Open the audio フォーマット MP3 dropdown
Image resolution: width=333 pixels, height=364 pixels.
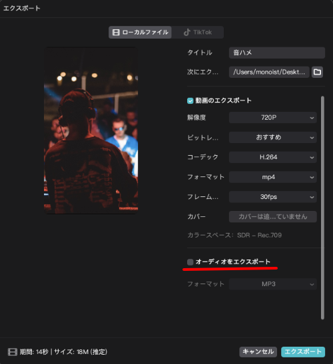coord(273,284)
